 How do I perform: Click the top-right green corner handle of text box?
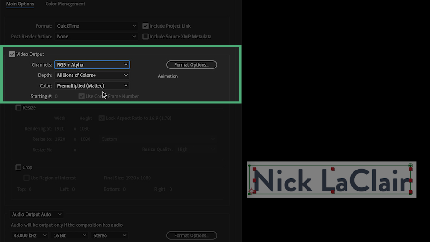coord(410,166)
